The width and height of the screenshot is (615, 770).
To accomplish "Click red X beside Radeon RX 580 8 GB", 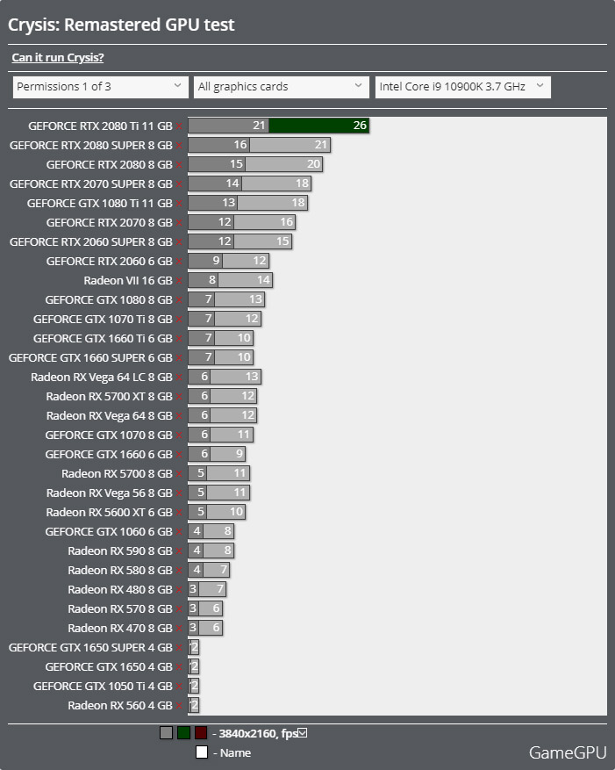I will click(179, 571).
